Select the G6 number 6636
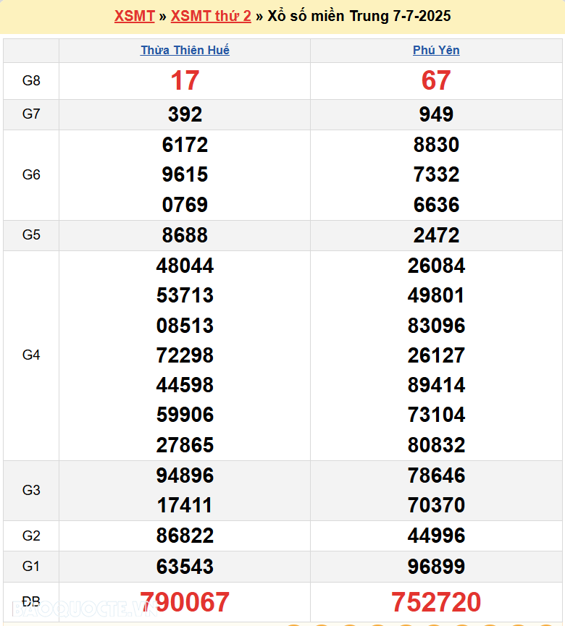This screenshot has height=626, width=565. (436, 205)
